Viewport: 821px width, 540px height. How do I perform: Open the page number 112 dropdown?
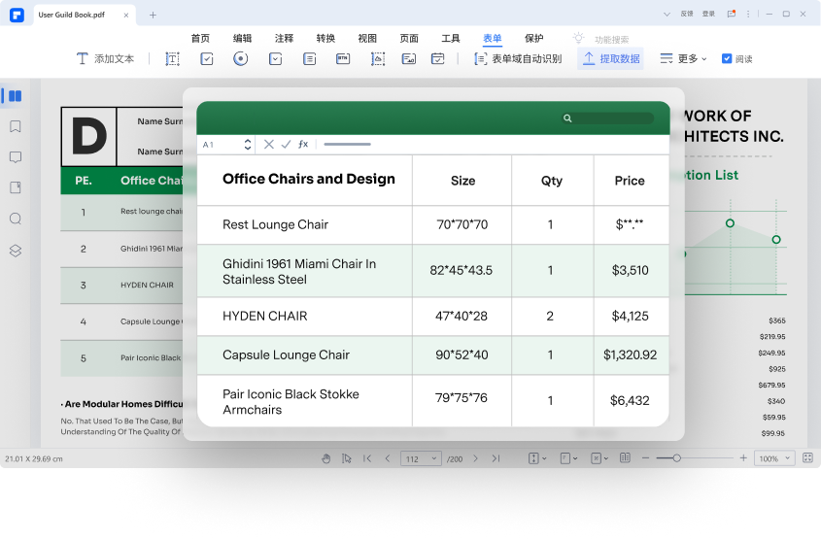(422, 458)
